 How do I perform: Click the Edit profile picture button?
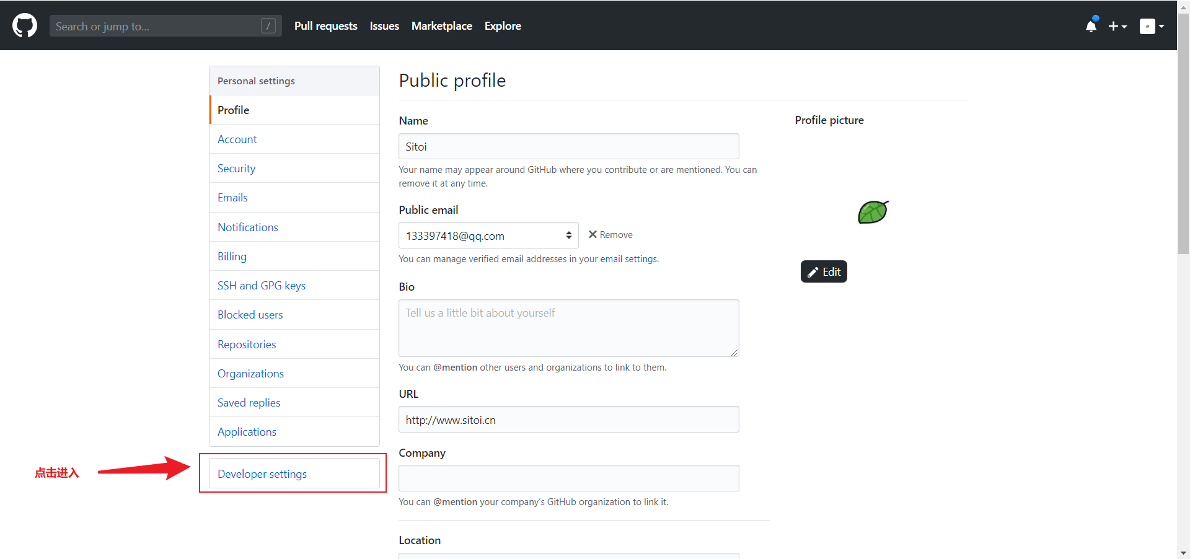click(824, 271)
